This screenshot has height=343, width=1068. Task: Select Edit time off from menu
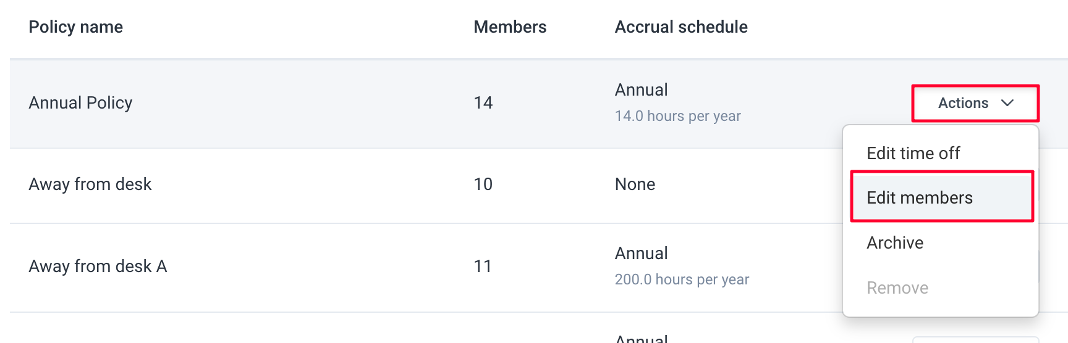913,153
